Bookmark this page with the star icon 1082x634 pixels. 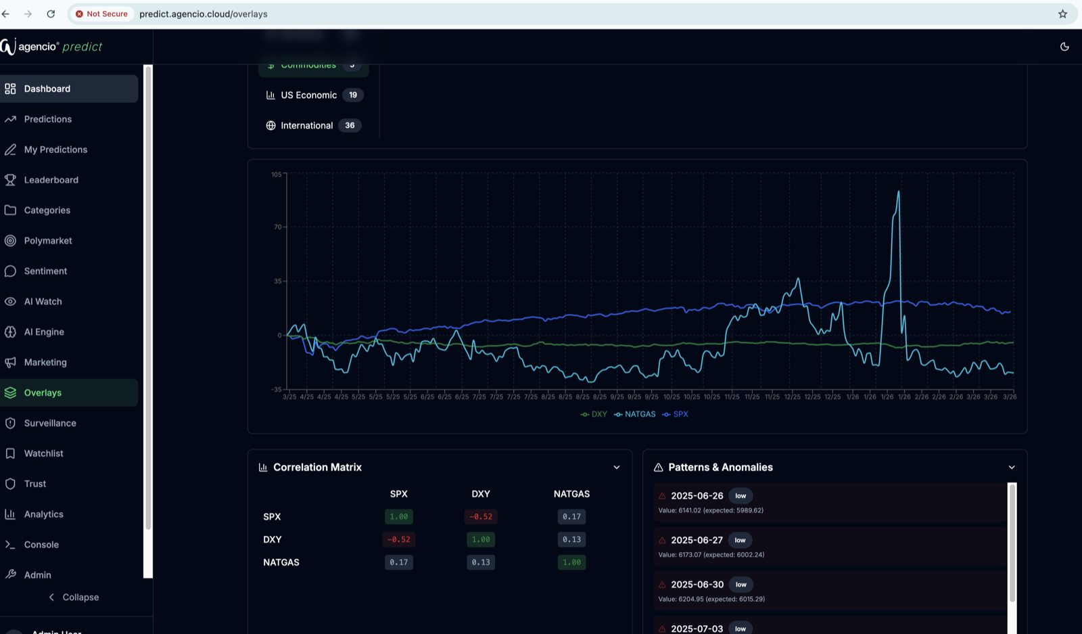tap(1062, 14)
